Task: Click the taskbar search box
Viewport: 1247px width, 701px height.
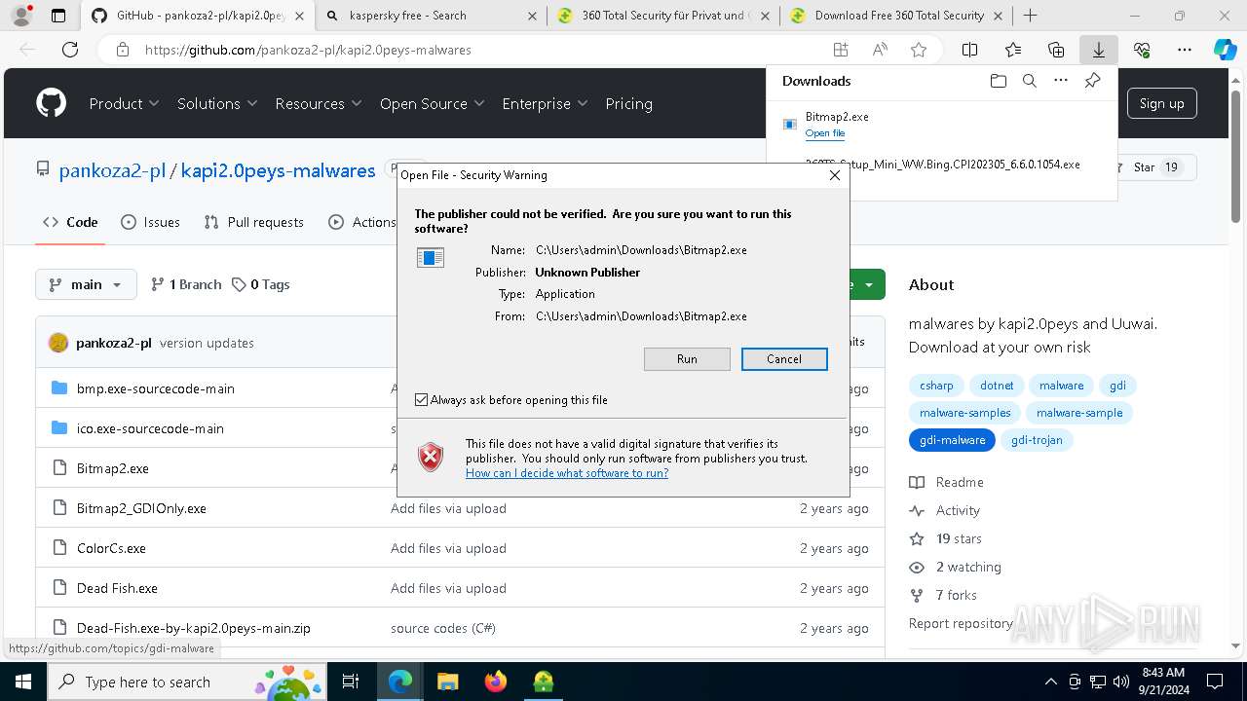Action: tap(187, 682)
